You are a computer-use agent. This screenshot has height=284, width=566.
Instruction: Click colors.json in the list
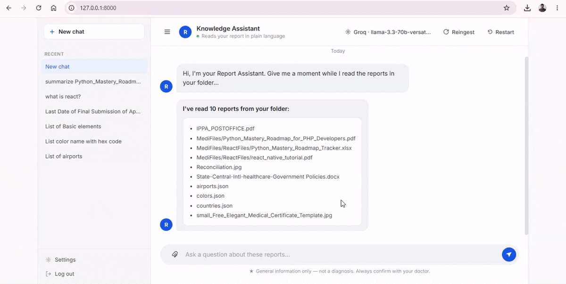[210, 196]
